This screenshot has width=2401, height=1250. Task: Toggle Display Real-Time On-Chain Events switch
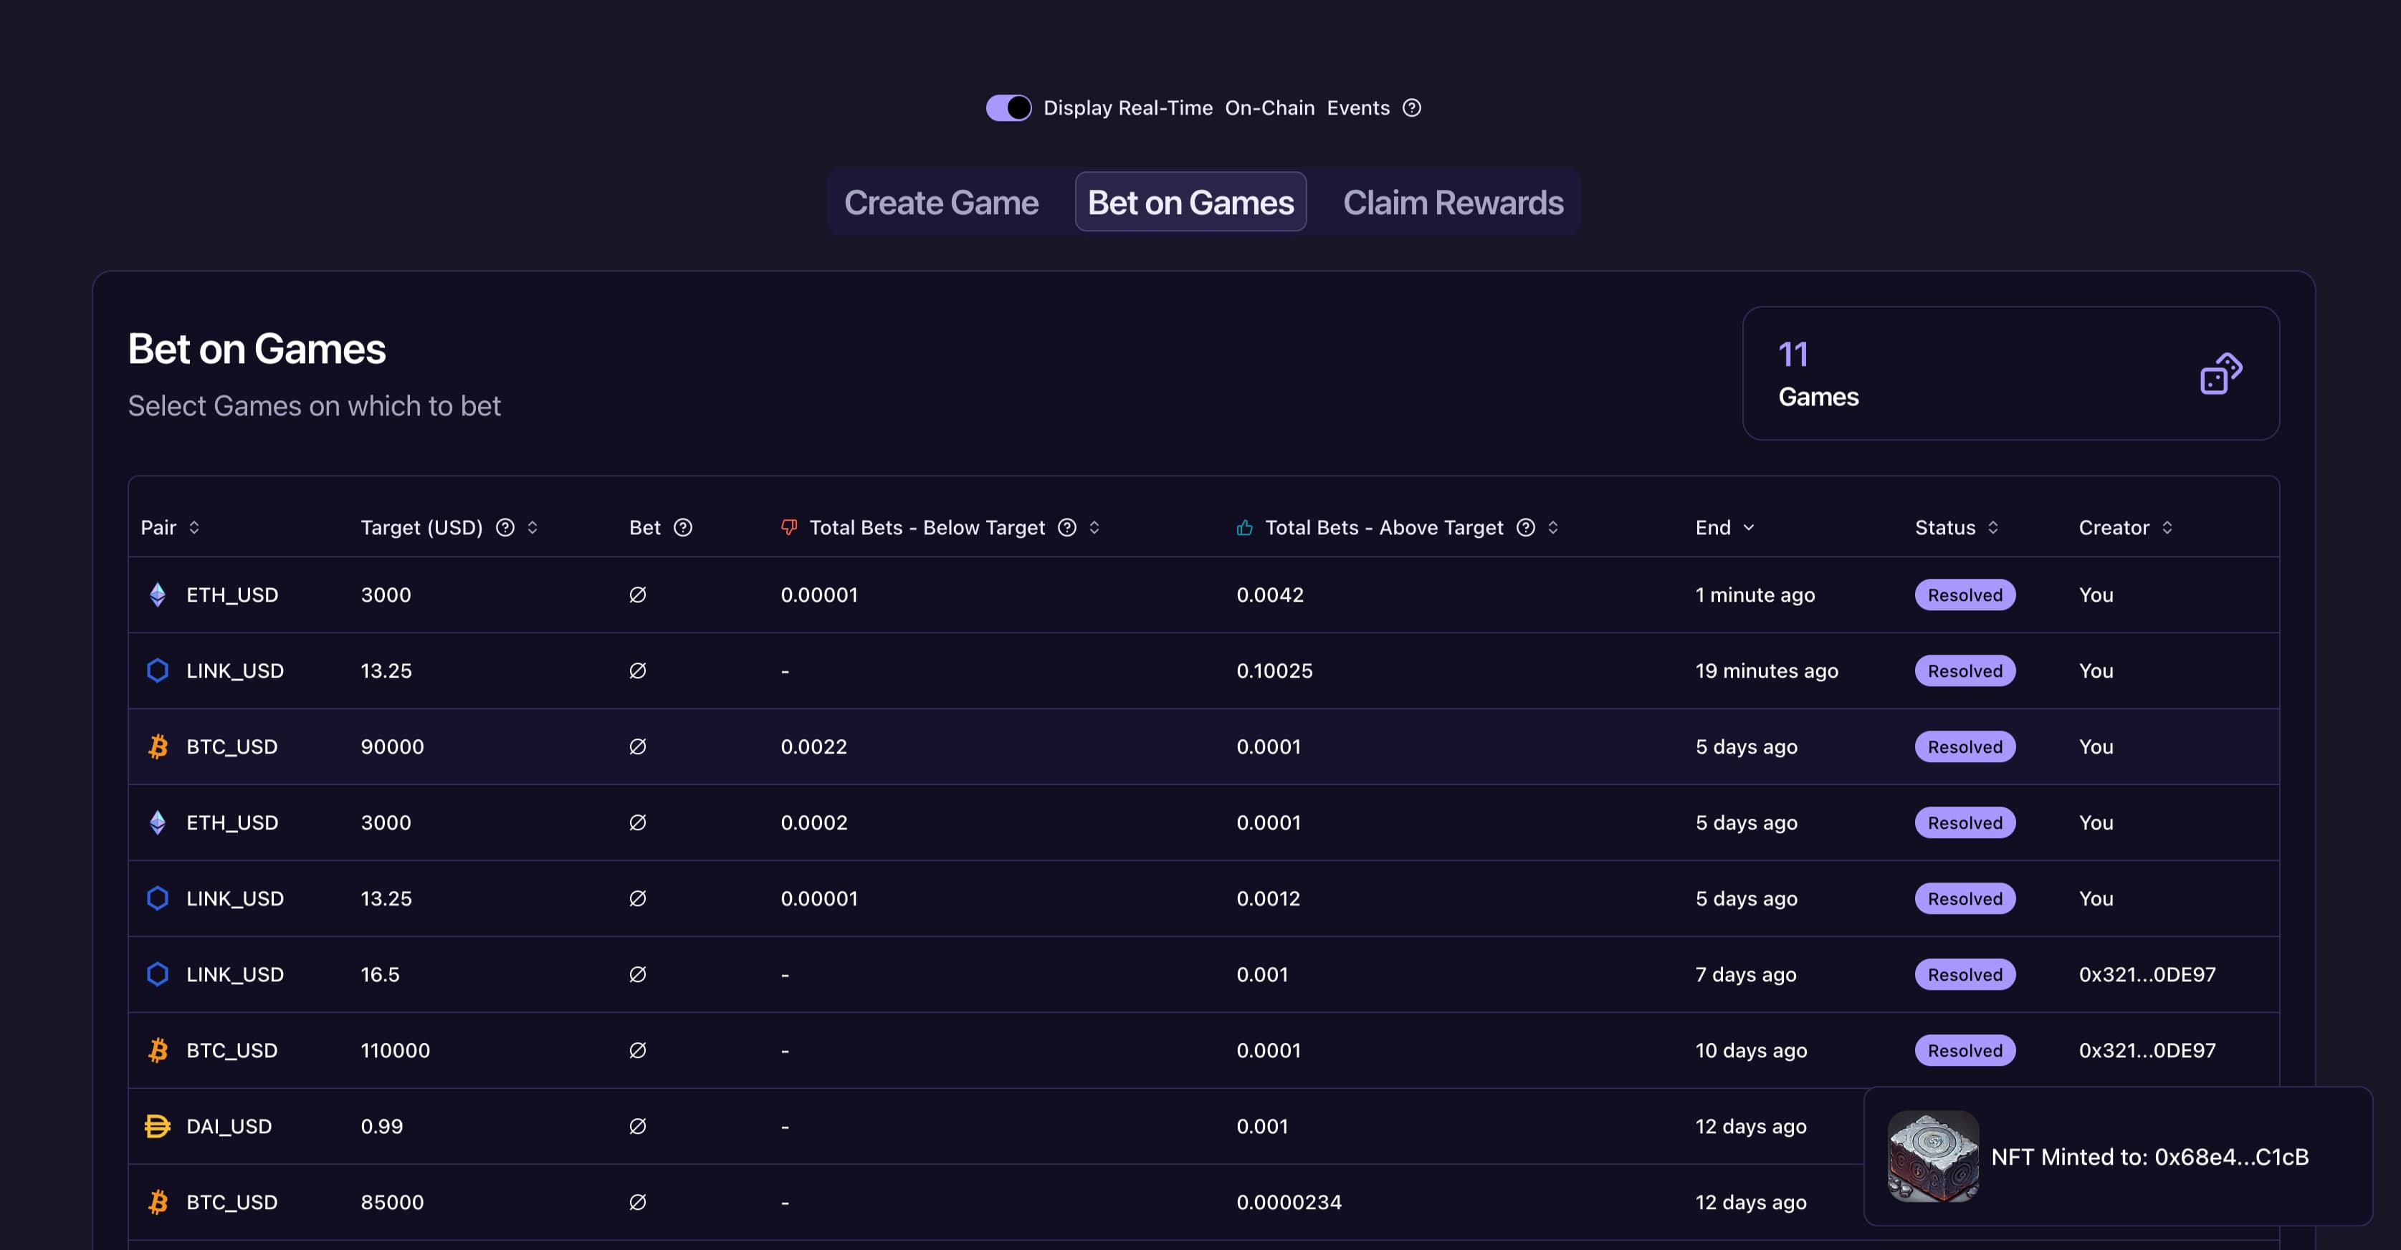[1008, 108]
